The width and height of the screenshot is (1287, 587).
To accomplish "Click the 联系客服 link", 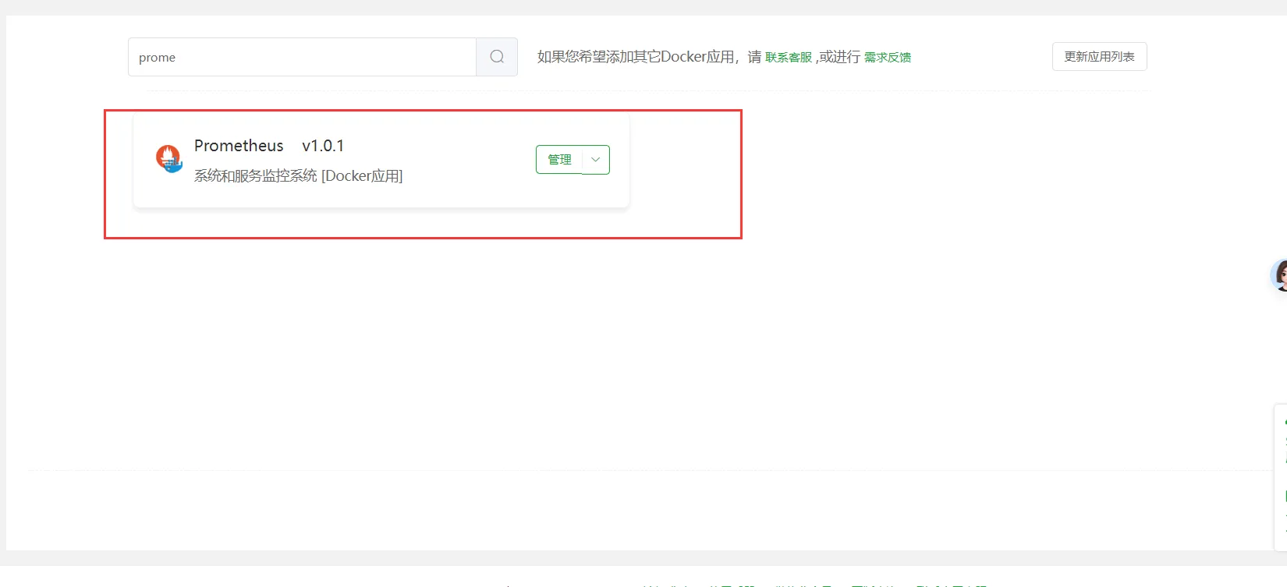I will (x=789, y=58).
